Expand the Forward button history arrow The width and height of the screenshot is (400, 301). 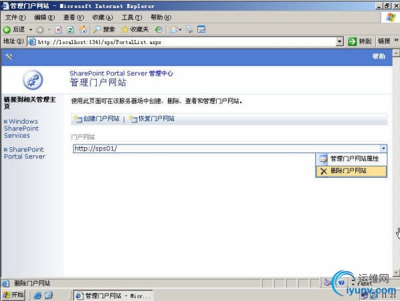point(49,30)
